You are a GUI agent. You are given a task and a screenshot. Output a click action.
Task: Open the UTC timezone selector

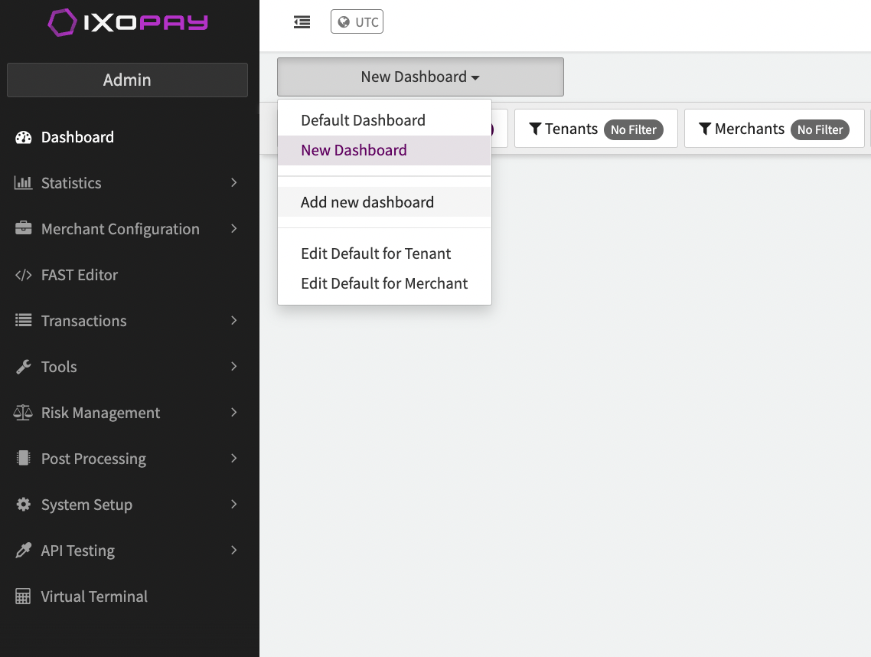tap(357, 22)
